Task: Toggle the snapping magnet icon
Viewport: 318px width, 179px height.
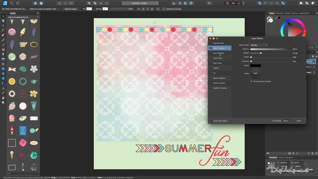Action: 239,3
